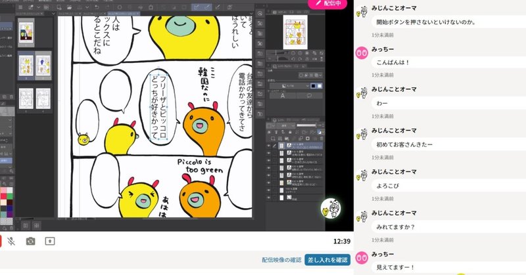Toggle the eye icon of the fourth layer row

coord(268,168)
